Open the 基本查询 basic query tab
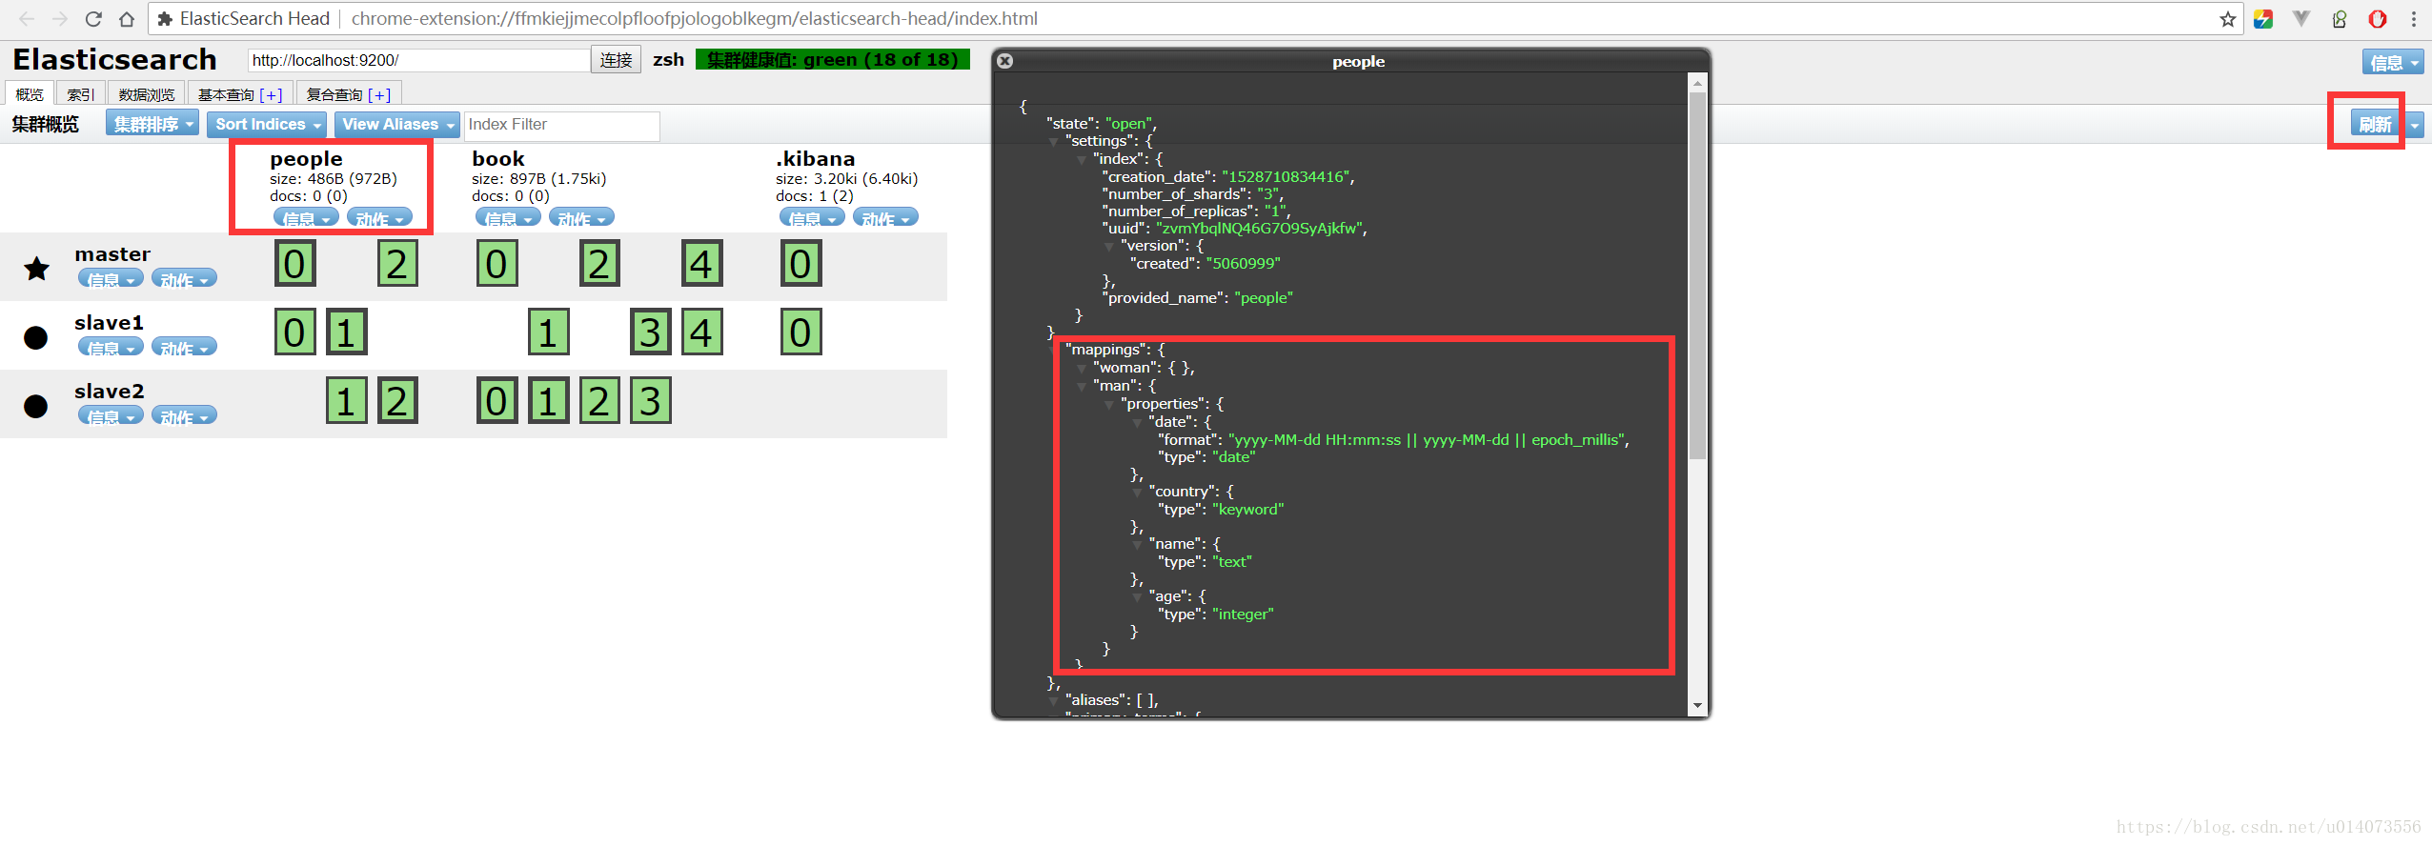Image resolution: width=2432 pixels, height=846 pixels. click(x=240, y=94)
